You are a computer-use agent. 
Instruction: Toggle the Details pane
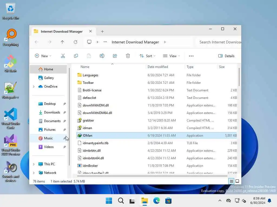click(226, 56)
